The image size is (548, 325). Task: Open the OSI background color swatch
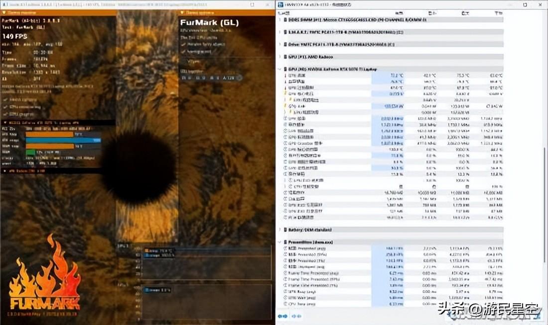(x=239, y=78)
